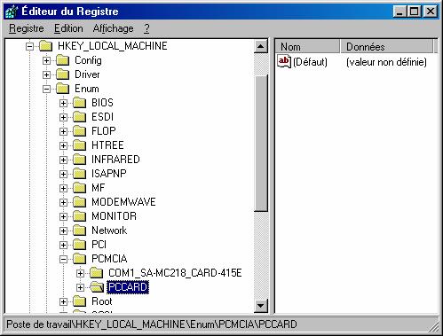Click the MODEMWAVE folder icon
Image resolution: width=443 pixels, height=336 pixels.
pos(80,202)
